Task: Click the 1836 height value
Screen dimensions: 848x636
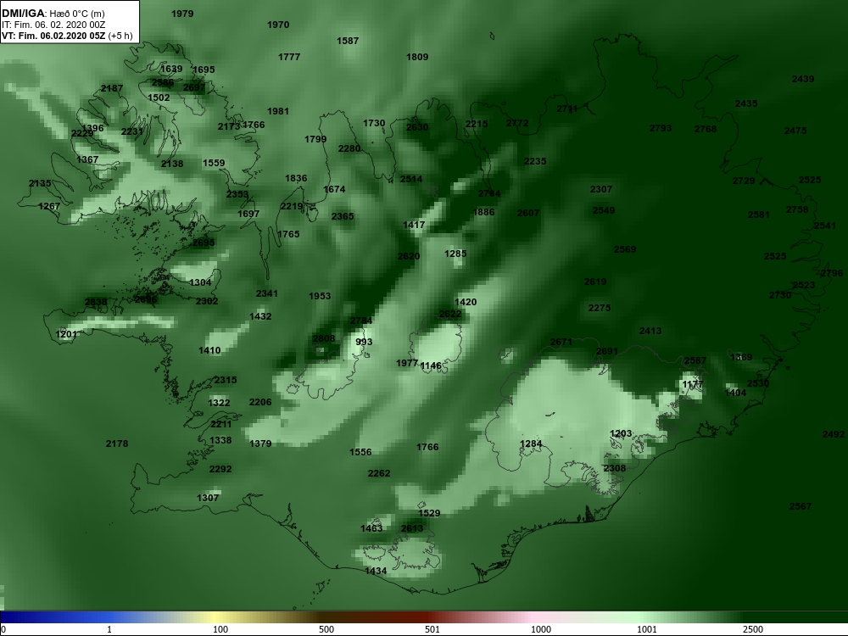Action: pos(296,178)
